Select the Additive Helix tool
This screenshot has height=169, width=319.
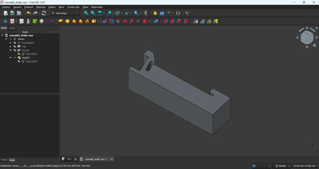coord(87,21)
